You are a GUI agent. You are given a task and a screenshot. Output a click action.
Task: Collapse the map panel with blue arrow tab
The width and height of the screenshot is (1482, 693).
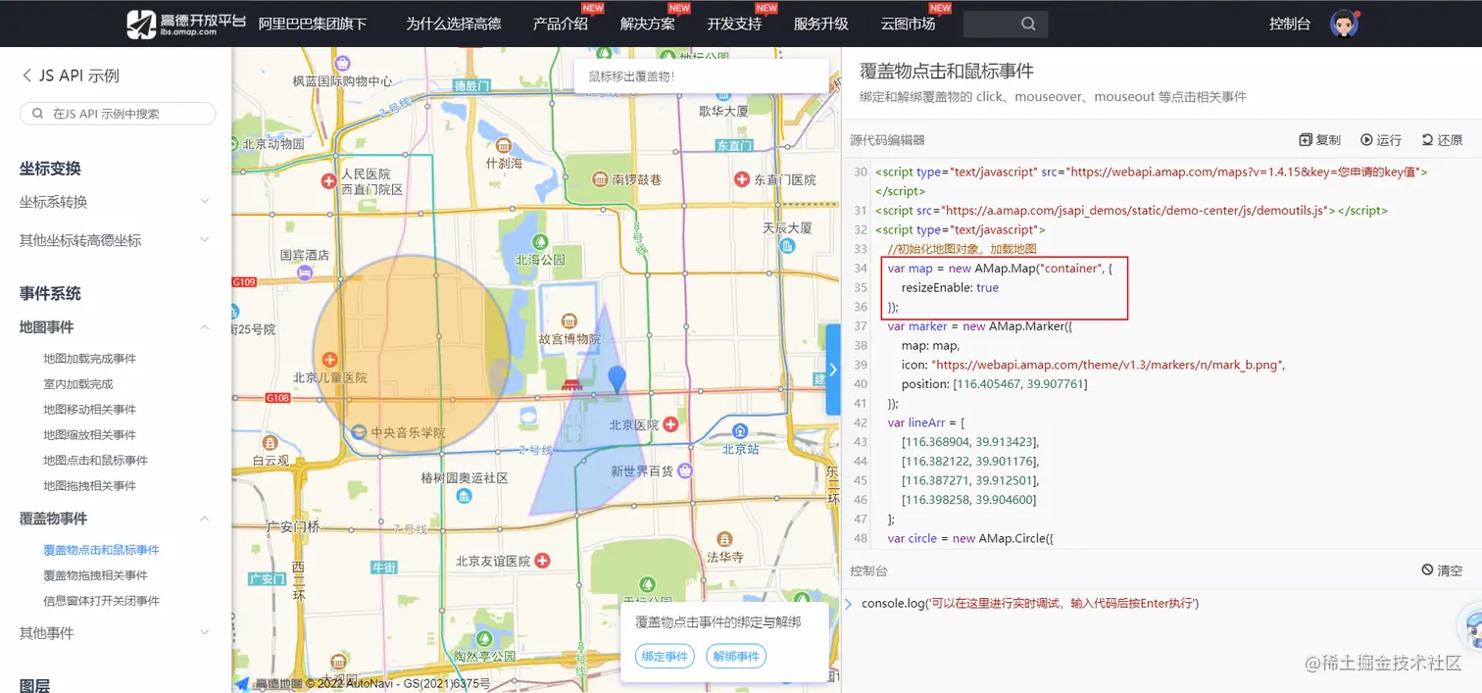click(x=833, y=370)
